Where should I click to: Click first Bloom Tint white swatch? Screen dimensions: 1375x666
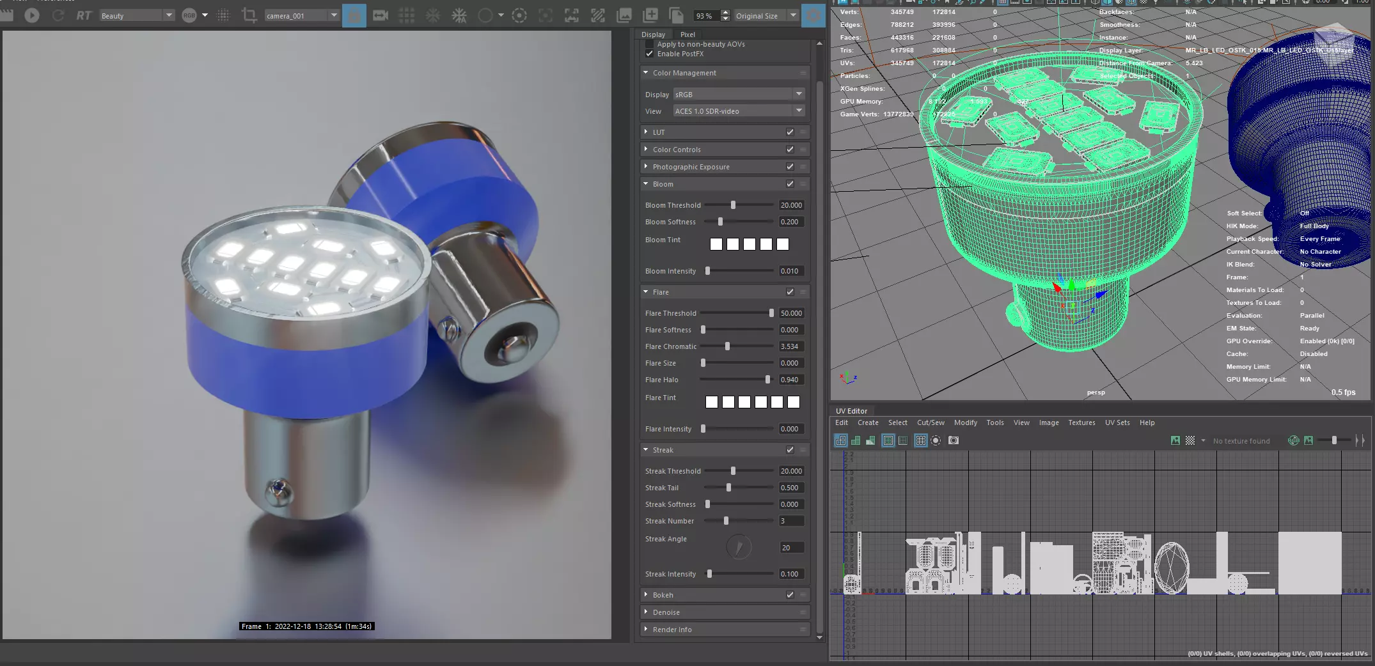(716, 244)
